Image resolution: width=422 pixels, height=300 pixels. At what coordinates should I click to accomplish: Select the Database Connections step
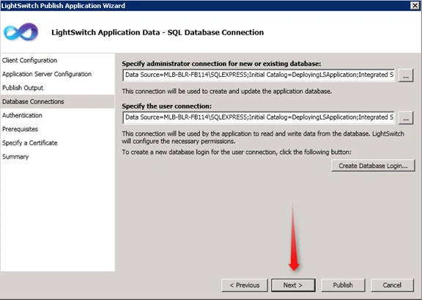(x=57, y=101)
